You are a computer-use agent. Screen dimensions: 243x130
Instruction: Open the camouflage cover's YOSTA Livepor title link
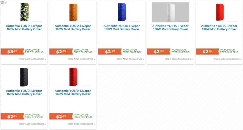click(x=24, y=27)
